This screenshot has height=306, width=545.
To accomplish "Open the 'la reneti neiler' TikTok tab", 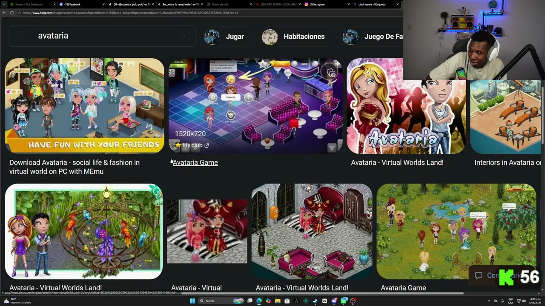I will point(180,4).
